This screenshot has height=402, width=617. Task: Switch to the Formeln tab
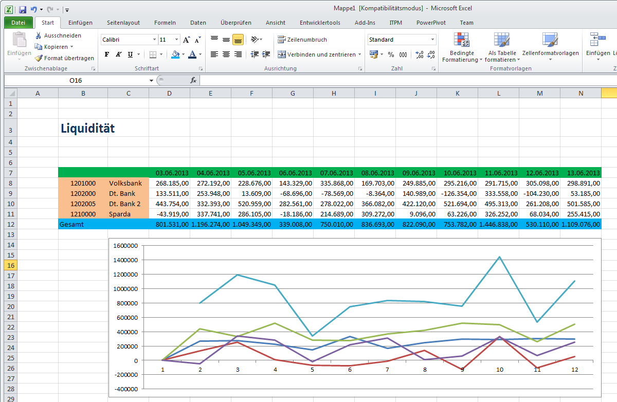[x=165, y=23]
